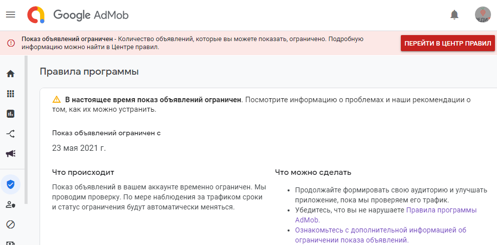The width and height of the screenshot is (497, 245).
Task: Click the Что можно сделать heading
Action: pyautogui.click(x=313, y=173)
